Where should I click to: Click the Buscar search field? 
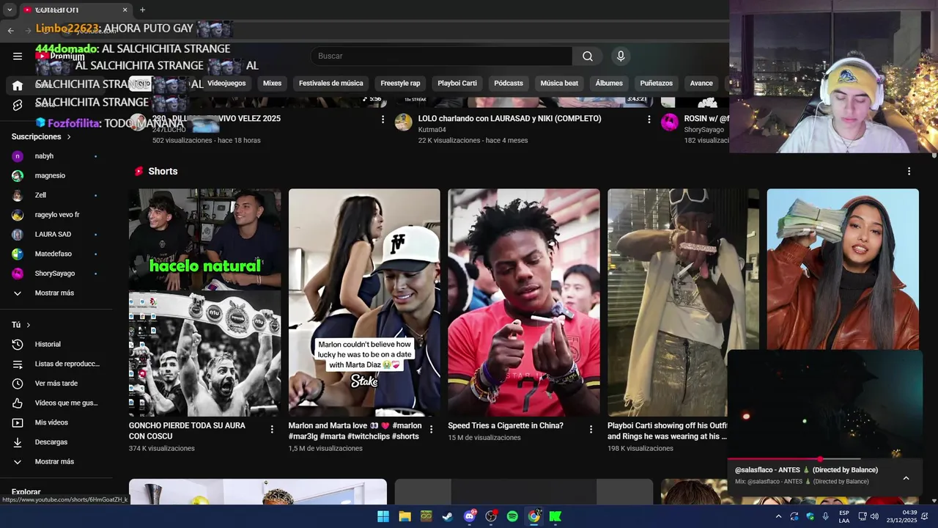tap(442, 56)
